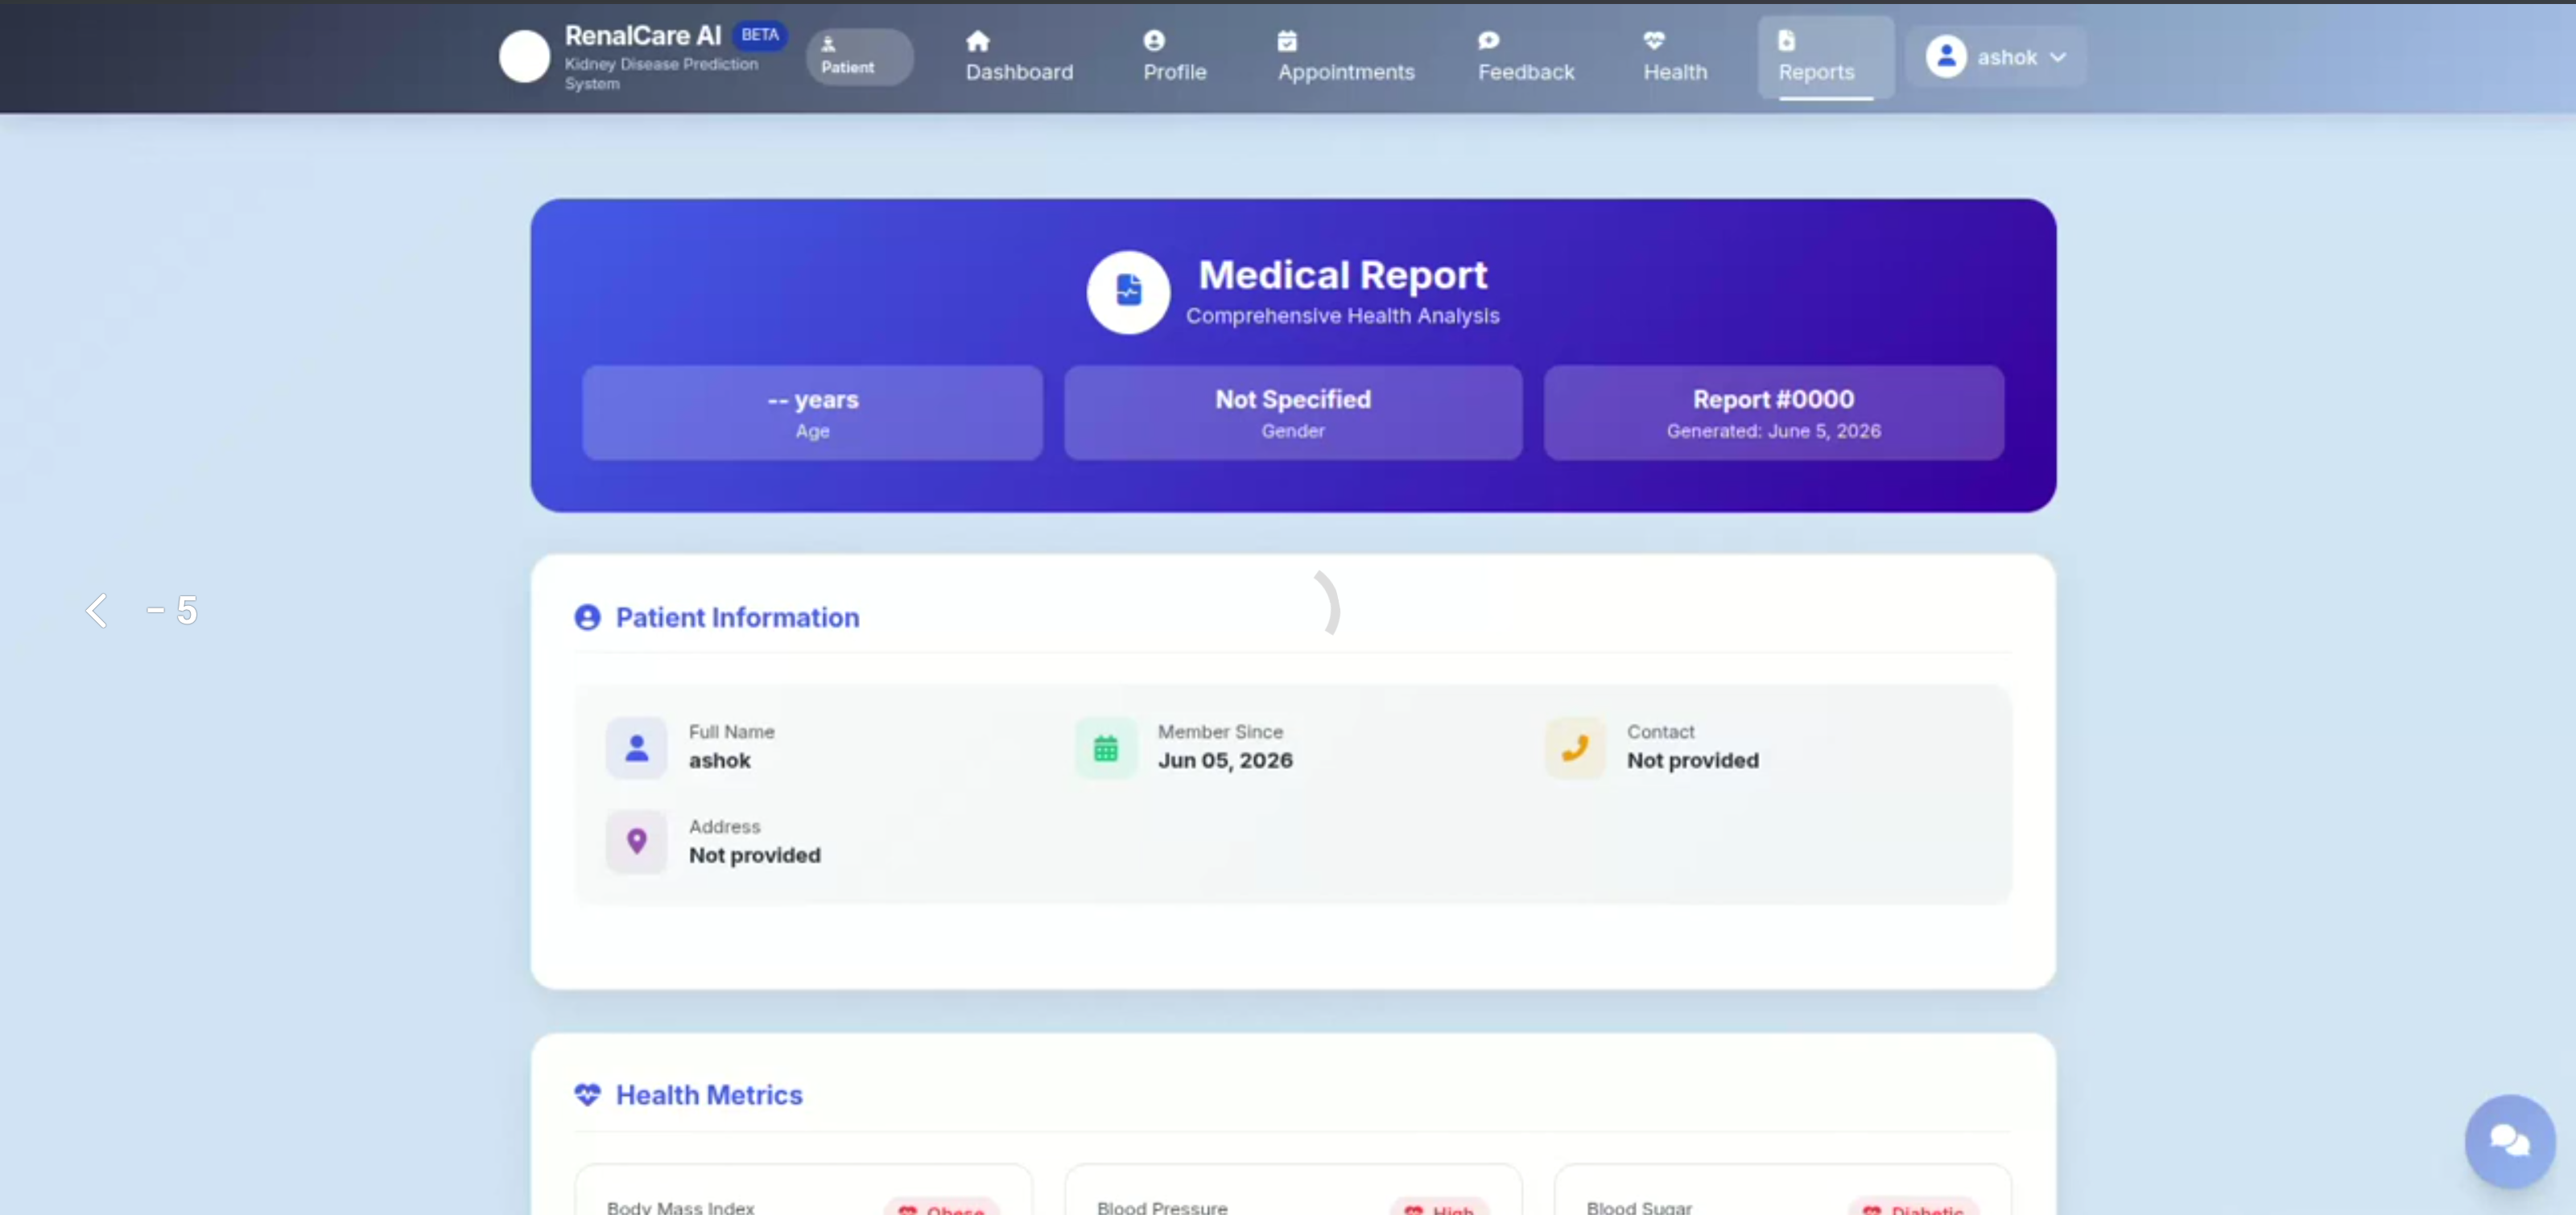Click the Patient Information heading
Viewport: 2576px width, 1215px height.
[737, 617]
